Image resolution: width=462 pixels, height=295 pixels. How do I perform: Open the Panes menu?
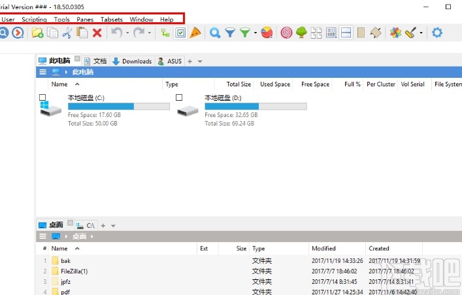pos(85,20)
